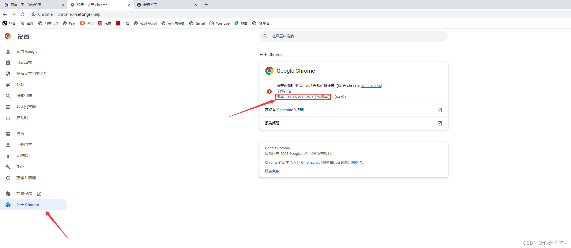571x248 pixels.
Task: Open 启动时 settings section
Action: tap(34, 118)
